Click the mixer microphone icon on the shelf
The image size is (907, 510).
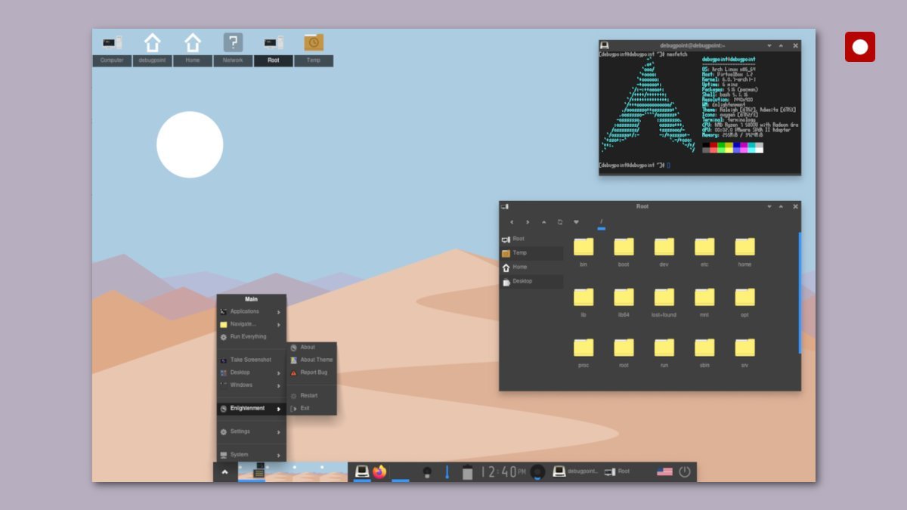click(427, 471)
